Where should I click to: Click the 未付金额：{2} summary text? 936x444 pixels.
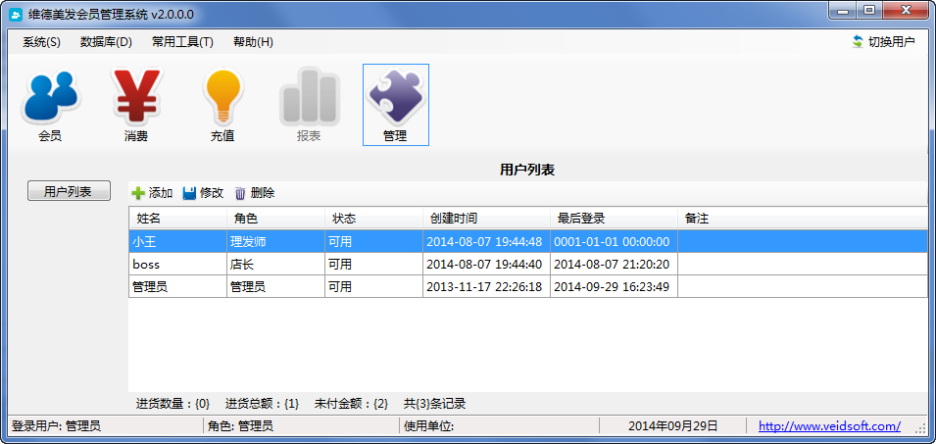351,404
